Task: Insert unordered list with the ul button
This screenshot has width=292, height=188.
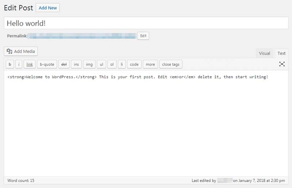Action: (x=101, y=64)
